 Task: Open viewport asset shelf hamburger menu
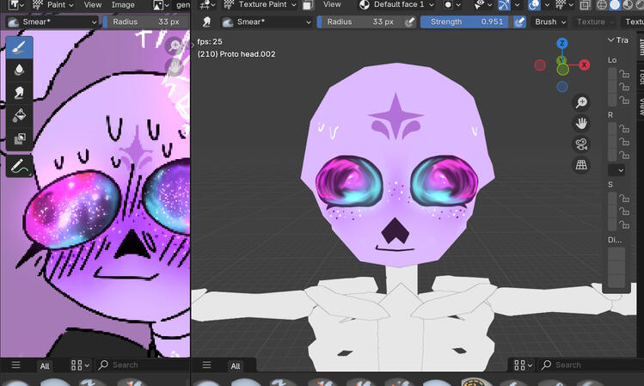click(206, 365)
